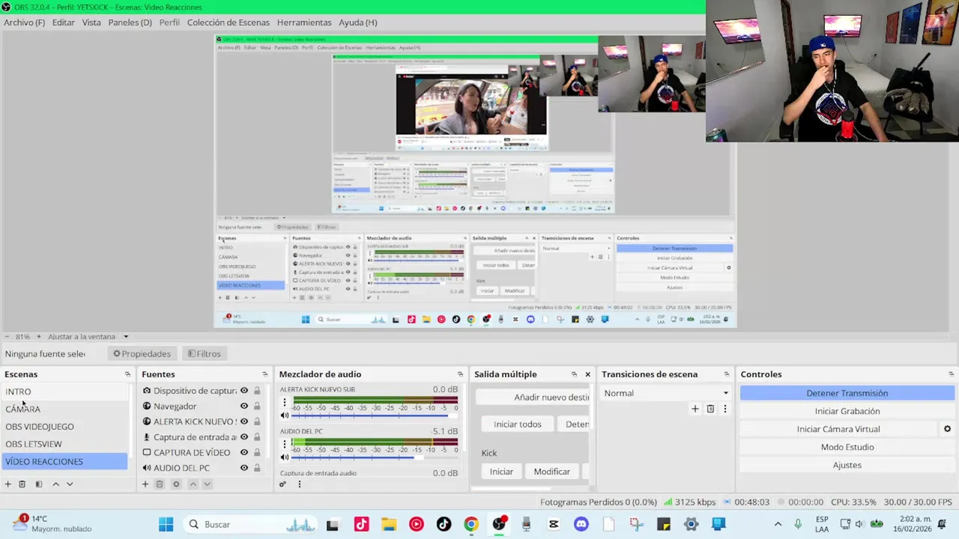The width and height of the screenshot is (959, 539).
Task: Lock the Navegador source
Action: pyautogui.click(x=257, y=406)
